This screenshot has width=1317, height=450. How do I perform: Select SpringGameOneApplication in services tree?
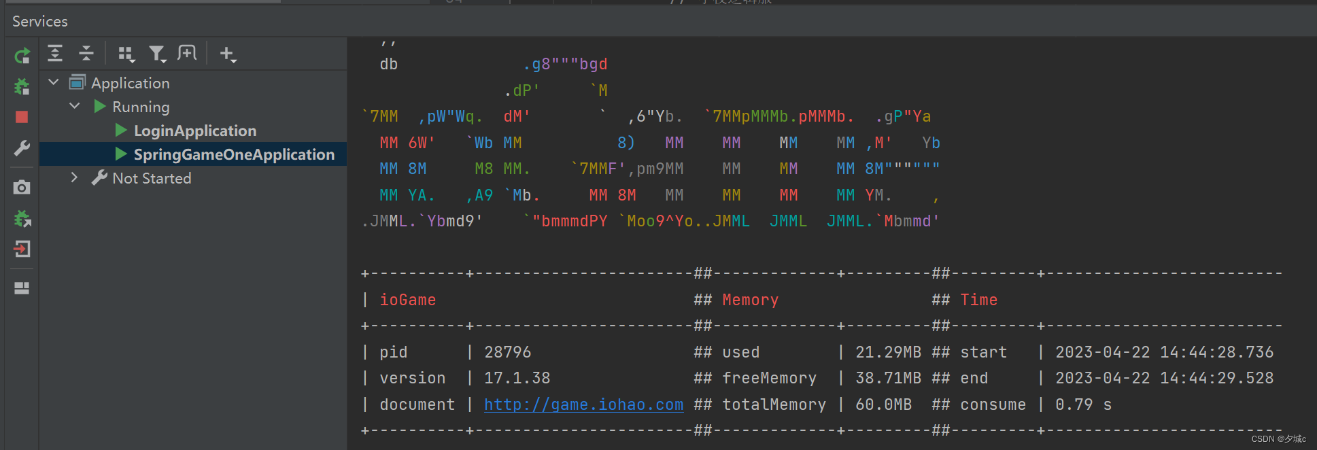point(193,154)
